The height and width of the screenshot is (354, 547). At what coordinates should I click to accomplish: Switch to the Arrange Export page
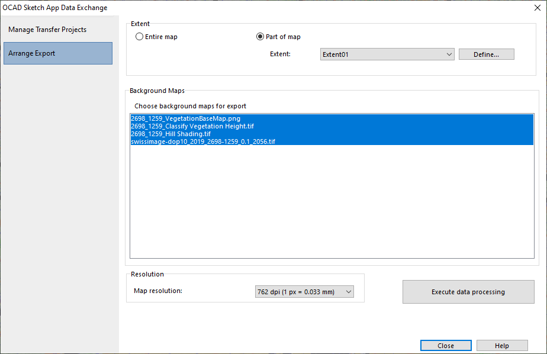tap(58, 53)
